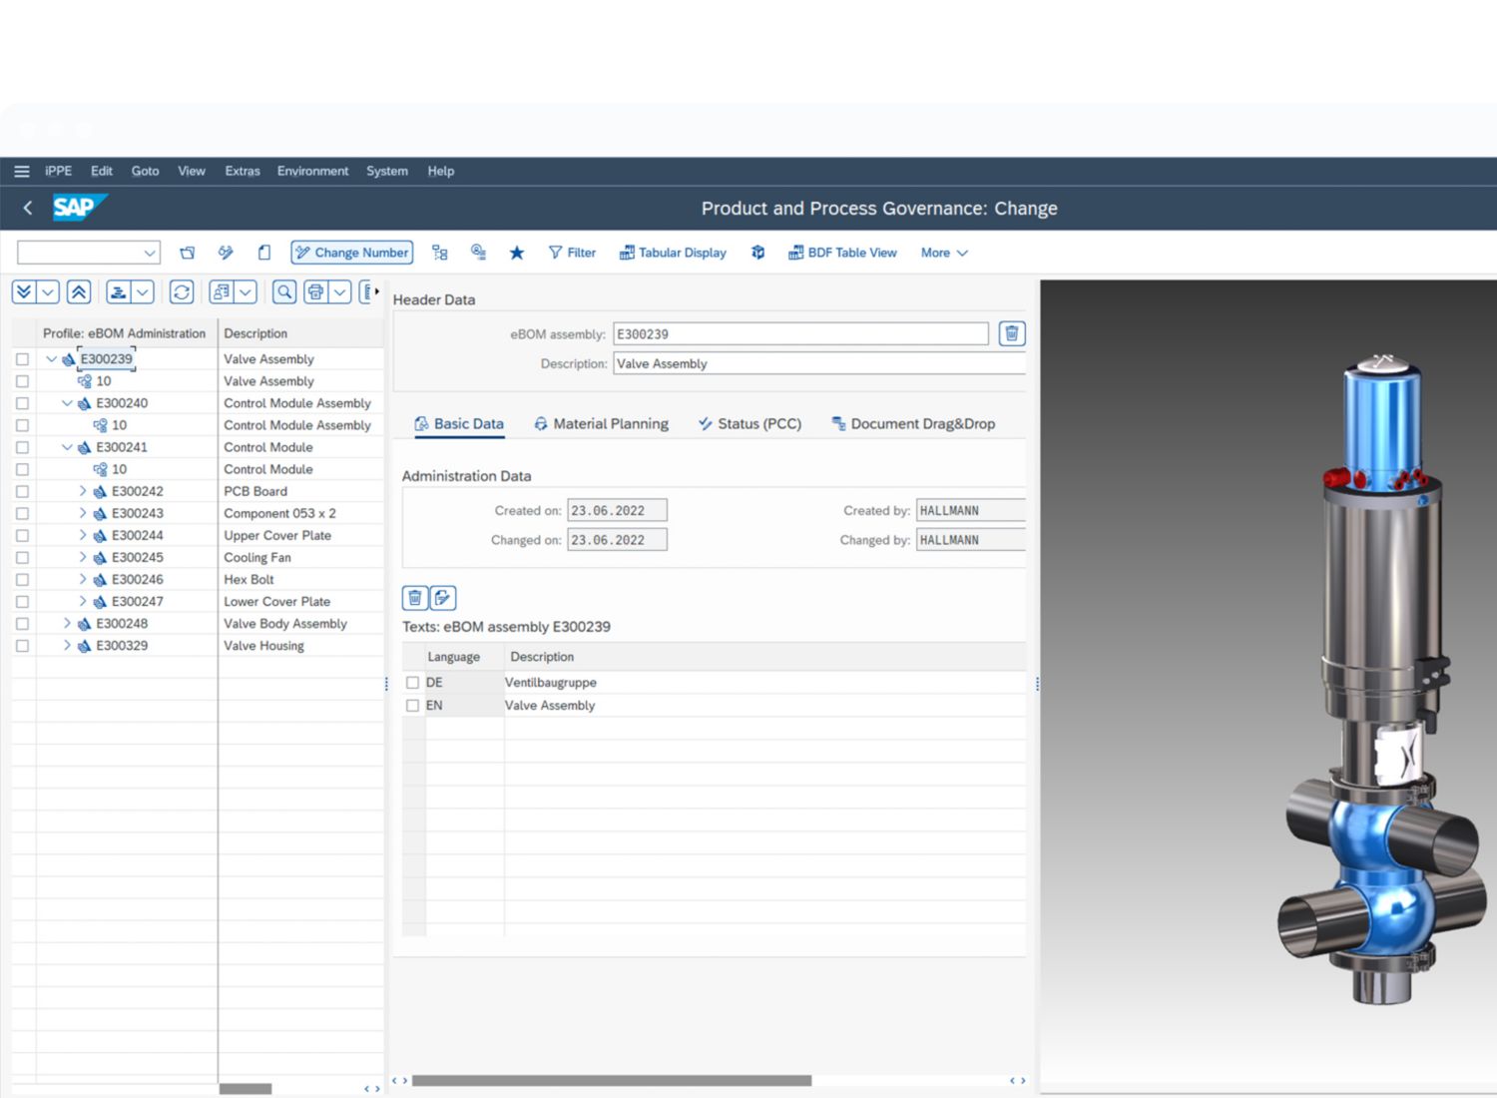Screen dimensions: 1497x1098
Task: Click the print icon above the tree
Action: click(x=316, y=291)
